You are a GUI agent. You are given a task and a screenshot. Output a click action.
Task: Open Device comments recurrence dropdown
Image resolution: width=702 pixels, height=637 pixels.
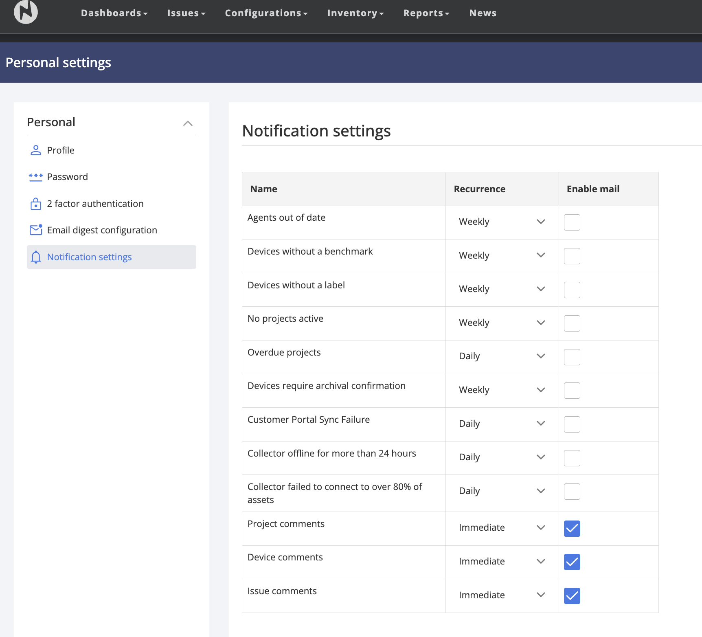[502, 561]
